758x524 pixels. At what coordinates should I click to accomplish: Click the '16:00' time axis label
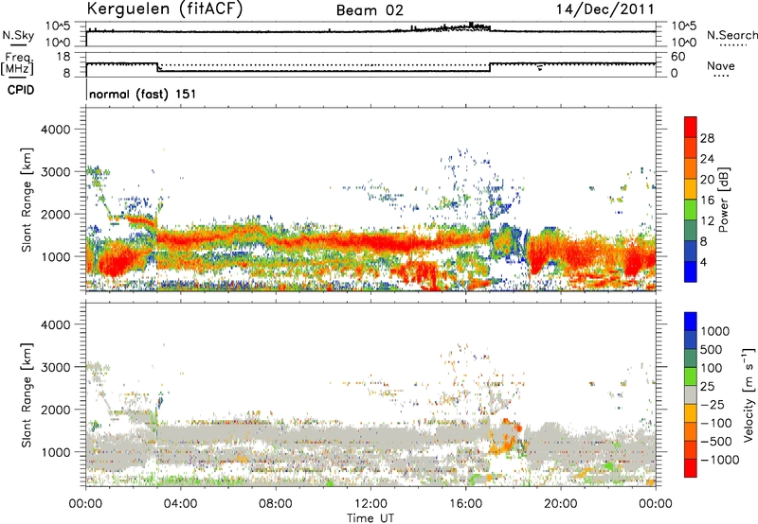pos(465,504)
